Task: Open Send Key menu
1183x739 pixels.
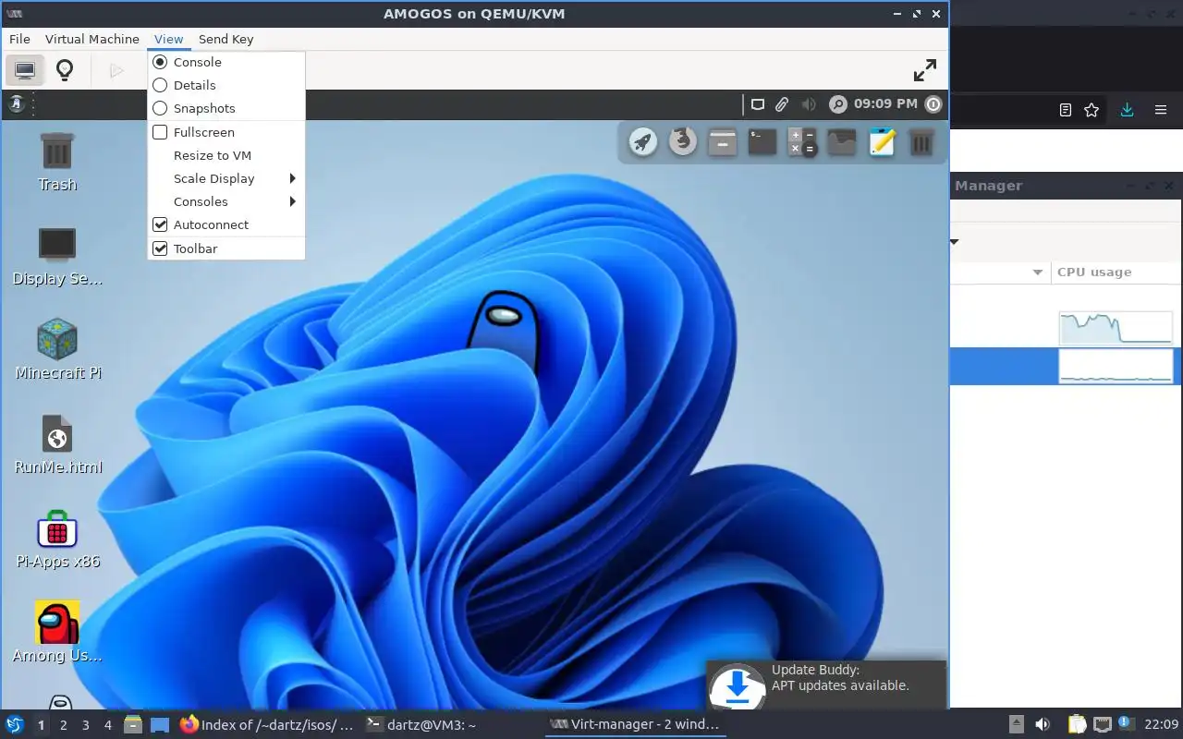Action: pos(226,39)
